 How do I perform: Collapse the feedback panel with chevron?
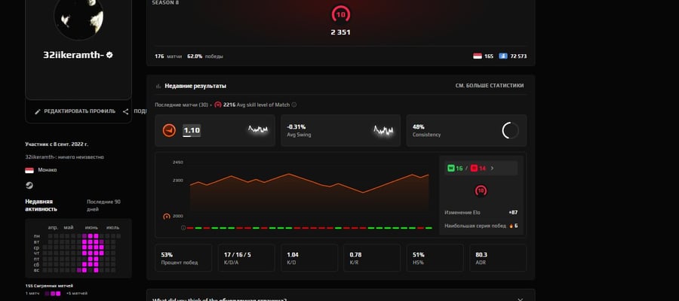pos(521,299)
